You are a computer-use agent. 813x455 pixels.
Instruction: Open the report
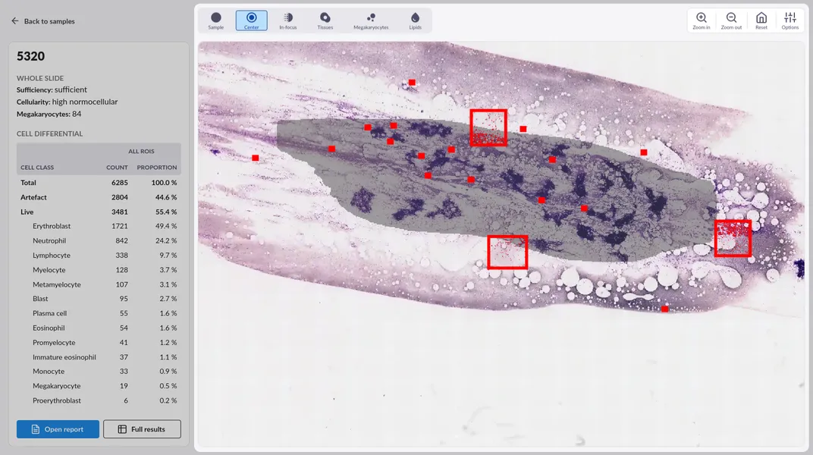pyautogui.click(x=58, y=429)
